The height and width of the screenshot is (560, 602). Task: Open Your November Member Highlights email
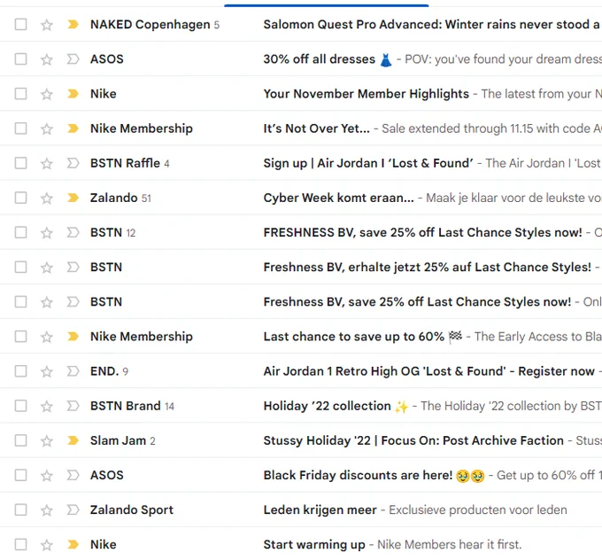[366, 94]
